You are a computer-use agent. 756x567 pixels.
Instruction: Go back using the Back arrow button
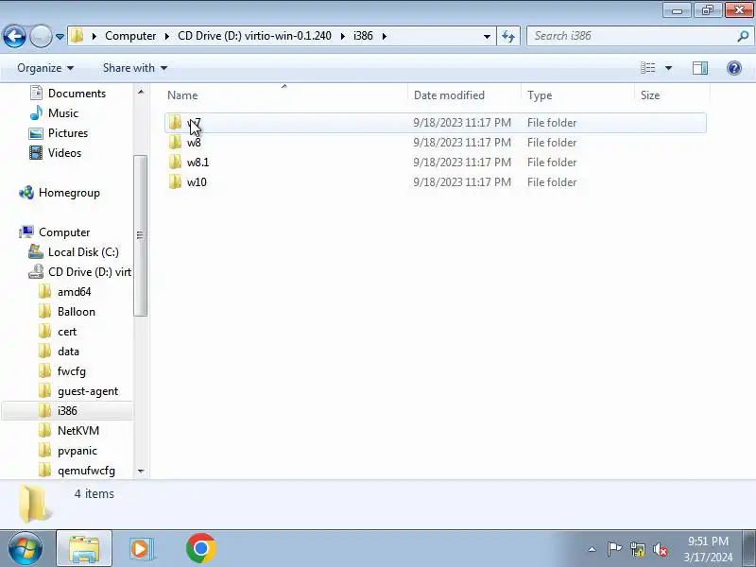point(14,36)
